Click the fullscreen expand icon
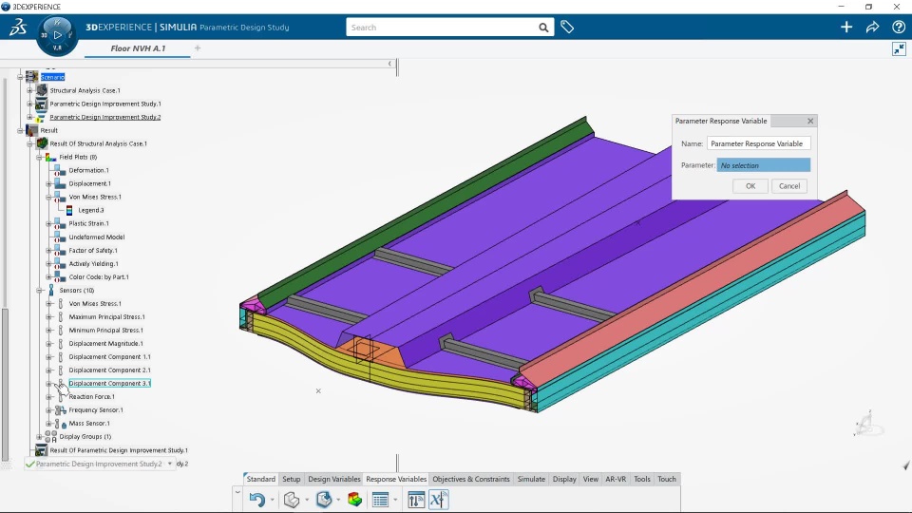Viewport: 912px width, 513px height. 899,48
